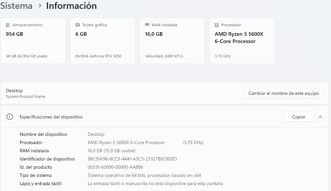The height and width of the screenshot is (191, 331).
Task: Click the Desktop device name heading
Action: point(14,91)
